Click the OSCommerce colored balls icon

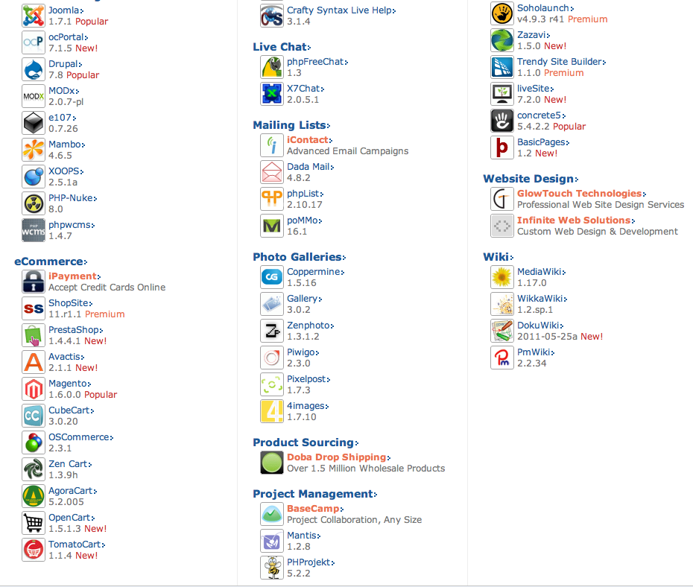pyautogui.click(x=34, y=442)
